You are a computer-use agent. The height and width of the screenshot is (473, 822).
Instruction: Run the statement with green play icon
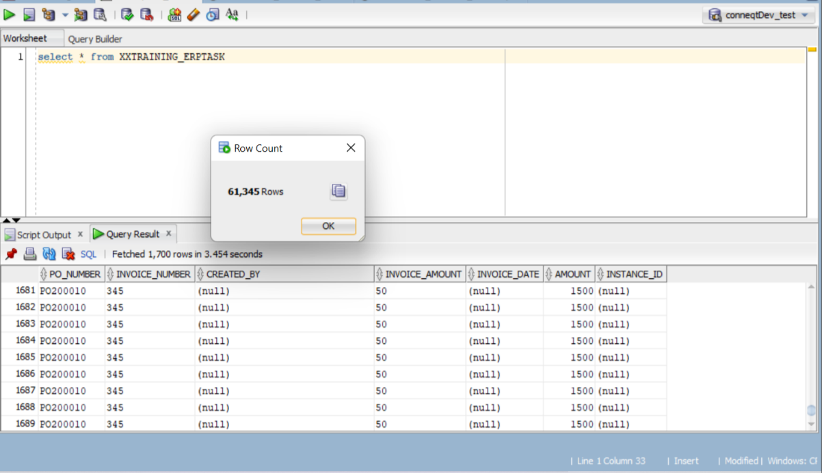(10, 14)
